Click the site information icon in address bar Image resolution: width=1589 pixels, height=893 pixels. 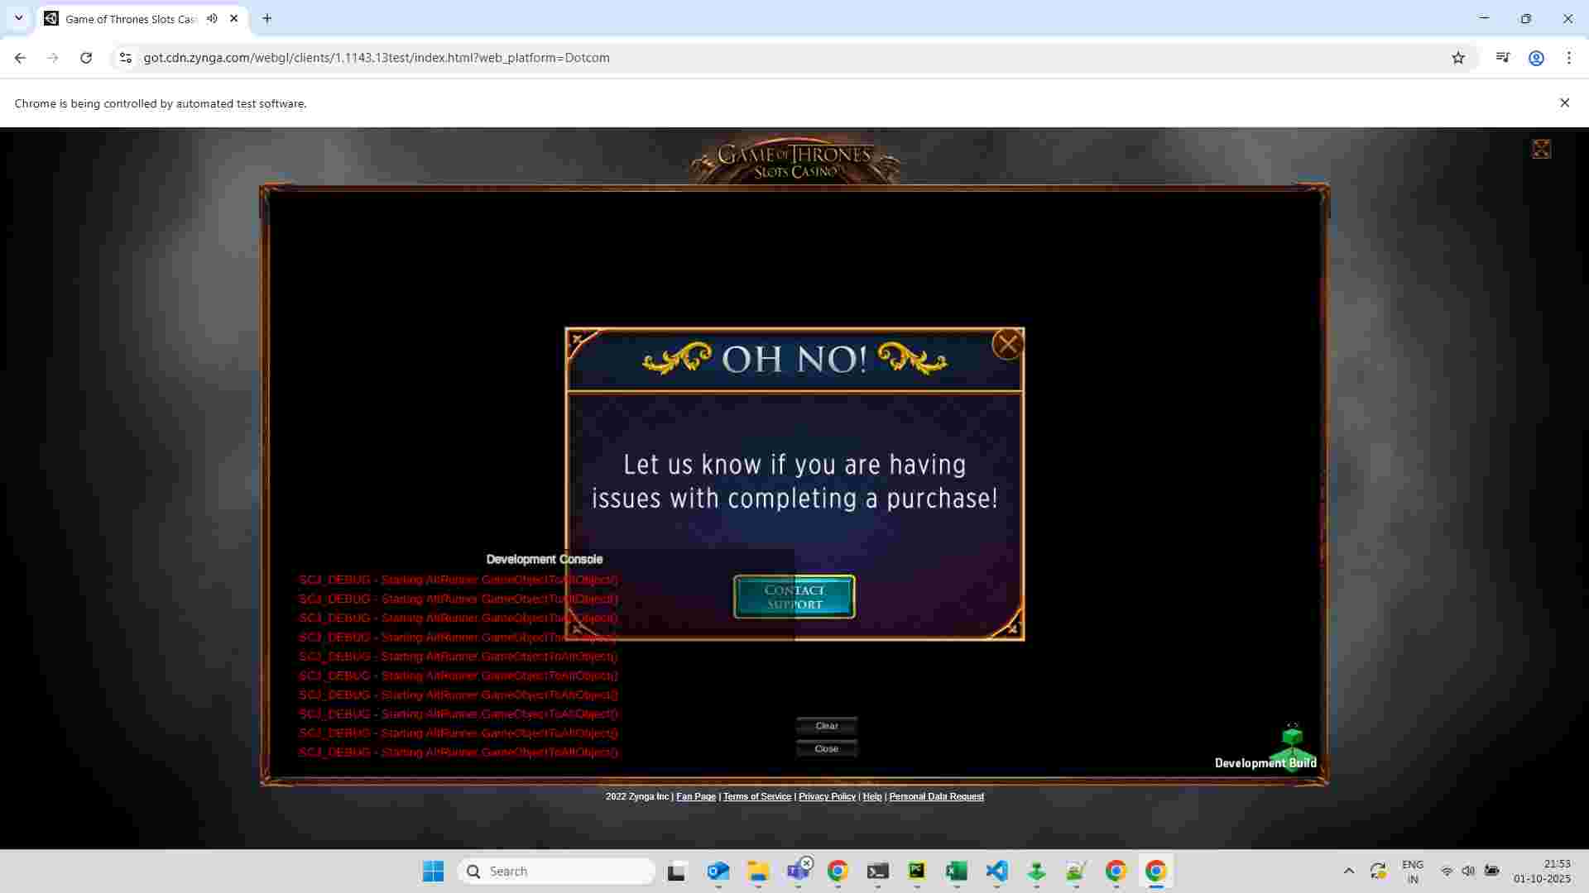[x=125, y=58]
